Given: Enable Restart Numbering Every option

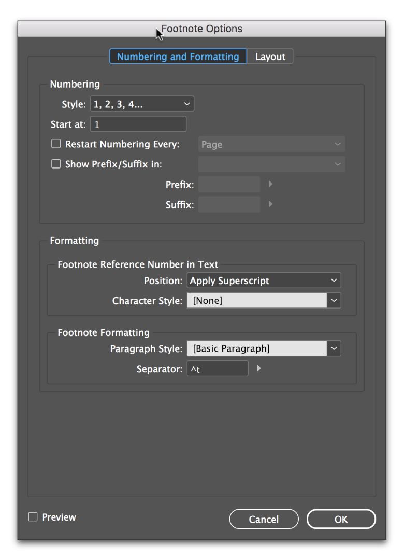Looking at the screenshot, I should (56, 144).
